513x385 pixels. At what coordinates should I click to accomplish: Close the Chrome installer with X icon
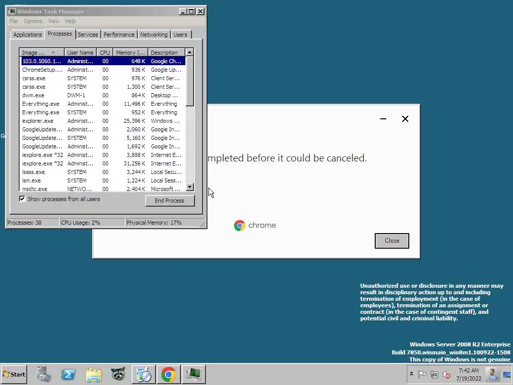click(x=405, y=119)
